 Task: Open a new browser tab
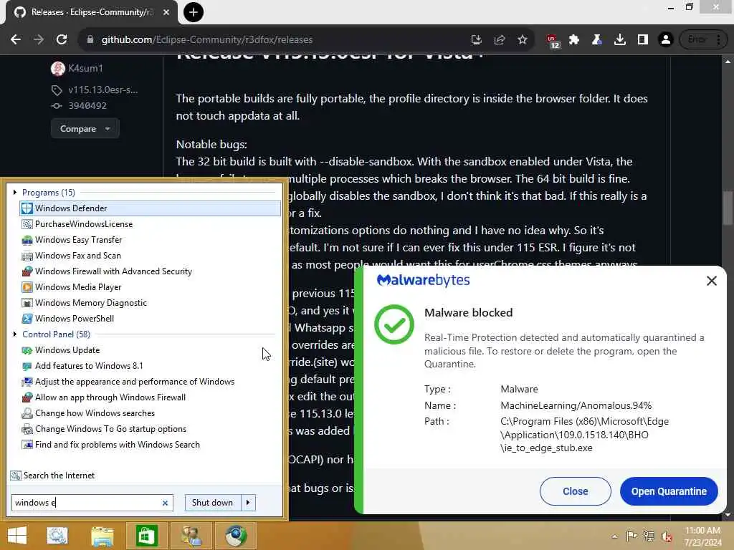tap(194, 12)
